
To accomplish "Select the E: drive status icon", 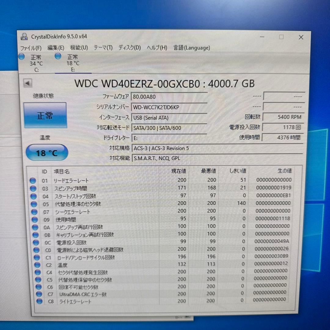I will pyautogui.click(x=57, y=57).
